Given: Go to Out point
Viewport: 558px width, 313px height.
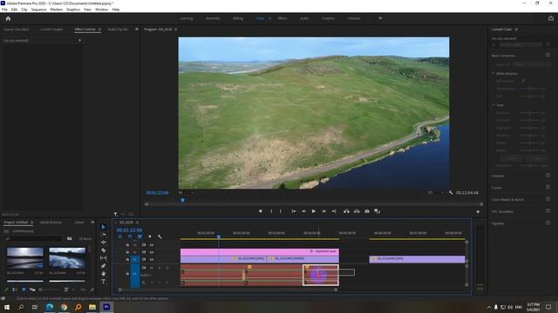Looking at the screenshot, I should click(334, 211).
